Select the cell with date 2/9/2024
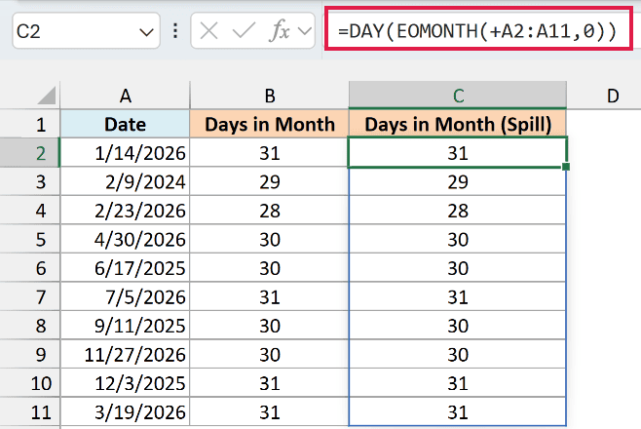Screen dimensions: 641x429 pyautogui.click(x=125, y=181)
